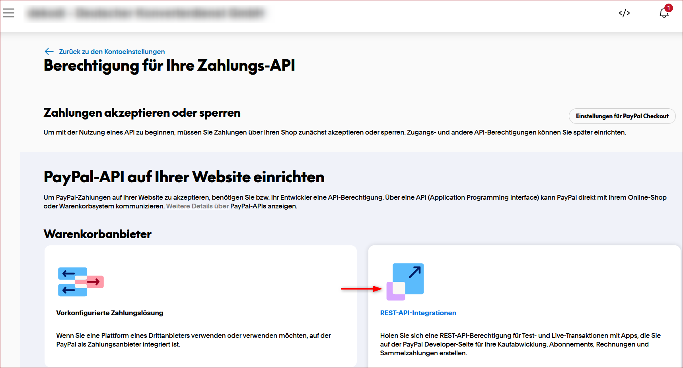Click the blurred account name in header
Screen dimensions: 683x368
[146, 13]
